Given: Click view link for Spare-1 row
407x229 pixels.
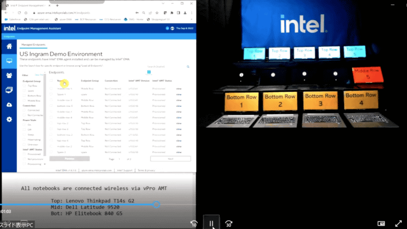Looking at the screenshot, I should click(179, 95).
